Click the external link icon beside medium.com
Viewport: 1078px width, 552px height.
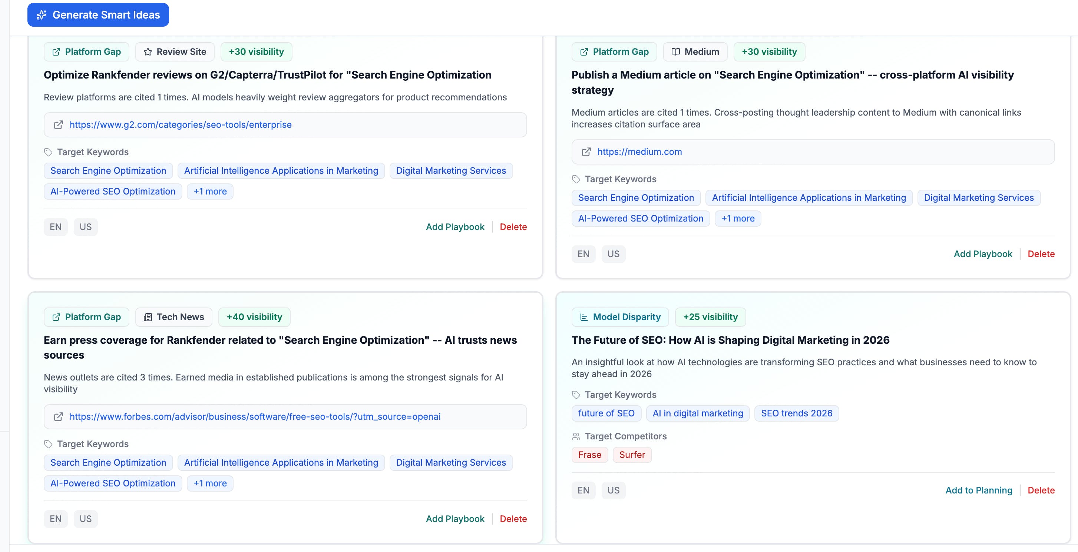click(586, 152)
